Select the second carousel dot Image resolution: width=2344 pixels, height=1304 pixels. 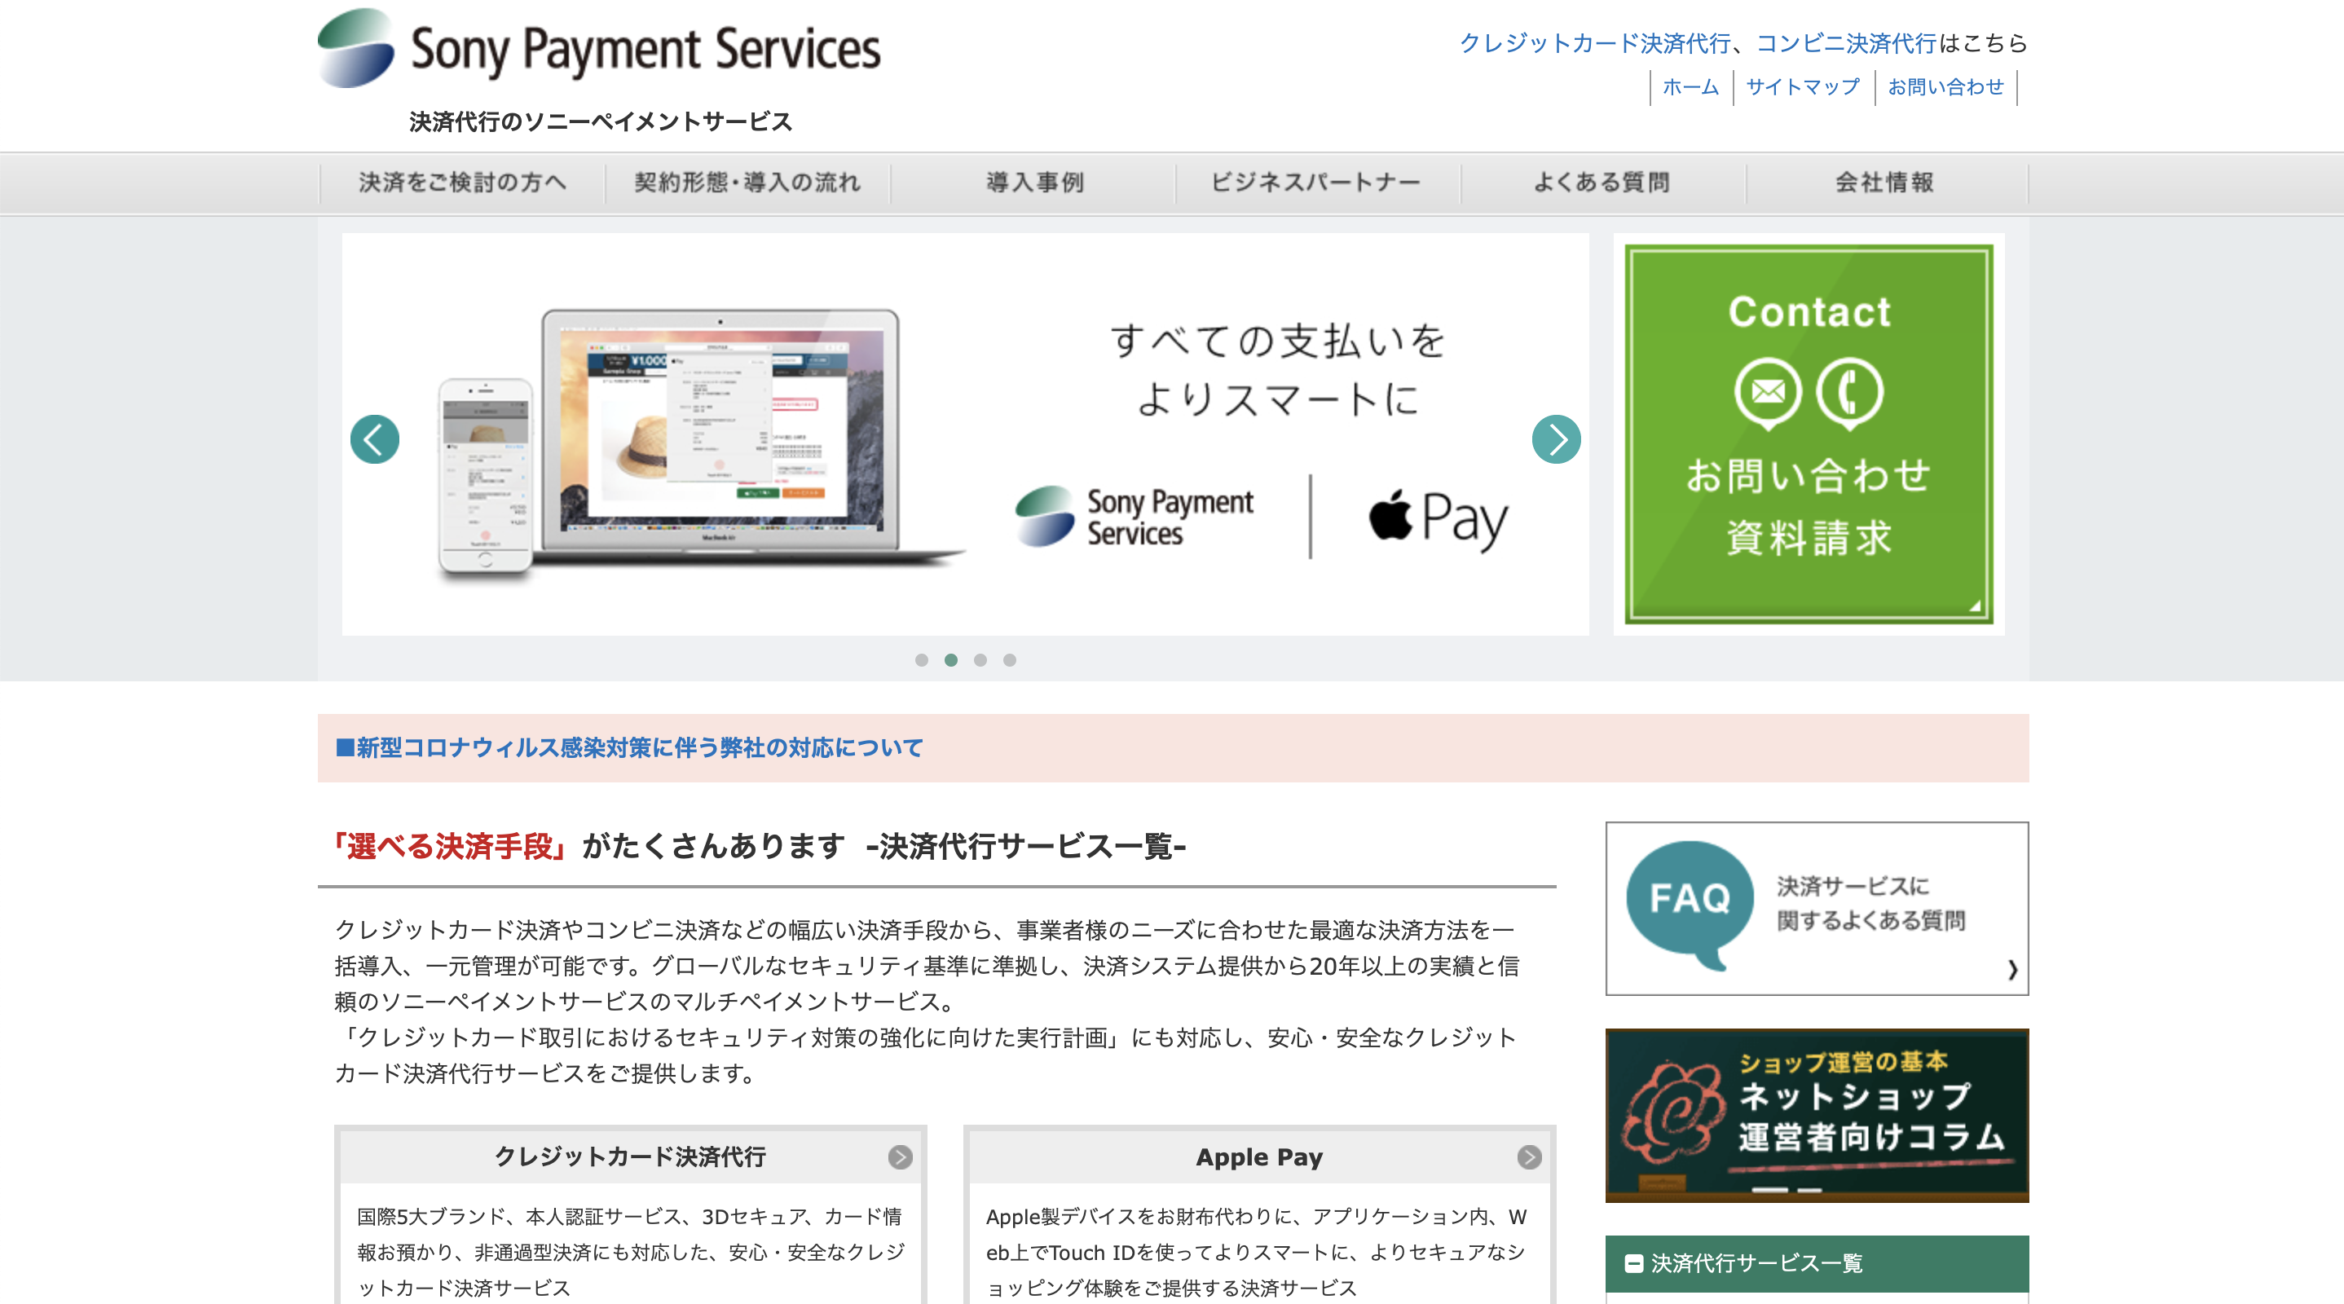951,659
